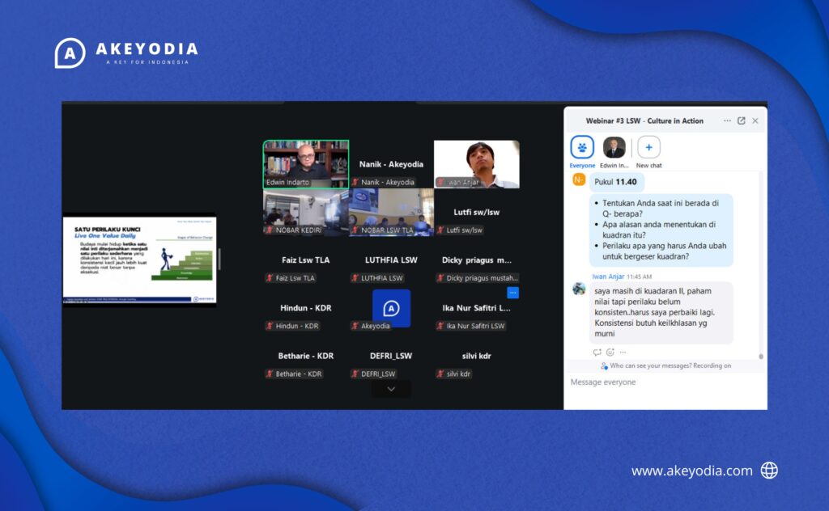Click the orange N- sender avatar
Viewport: 829px width, 511px height.
[x=579, y=180]
